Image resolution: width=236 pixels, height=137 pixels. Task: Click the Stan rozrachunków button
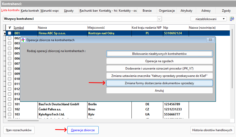click(x=19, y=130)
